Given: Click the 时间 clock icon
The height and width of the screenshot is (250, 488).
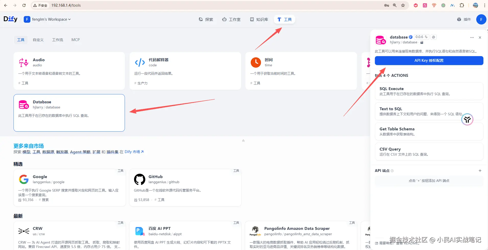Looking at the screenshot, I should (x=256, y=62).
